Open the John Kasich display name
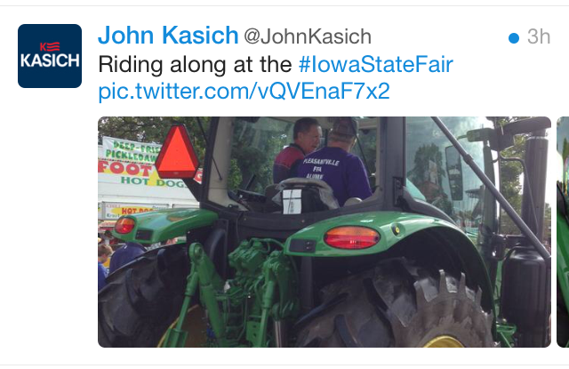 (168, 36)
